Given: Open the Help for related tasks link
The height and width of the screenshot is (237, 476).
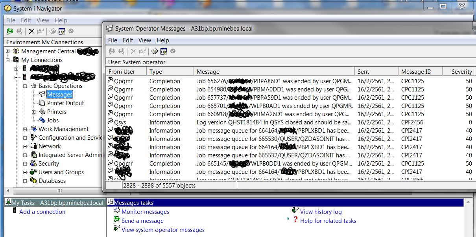Looking at the screenshot, I should [328, 221].
